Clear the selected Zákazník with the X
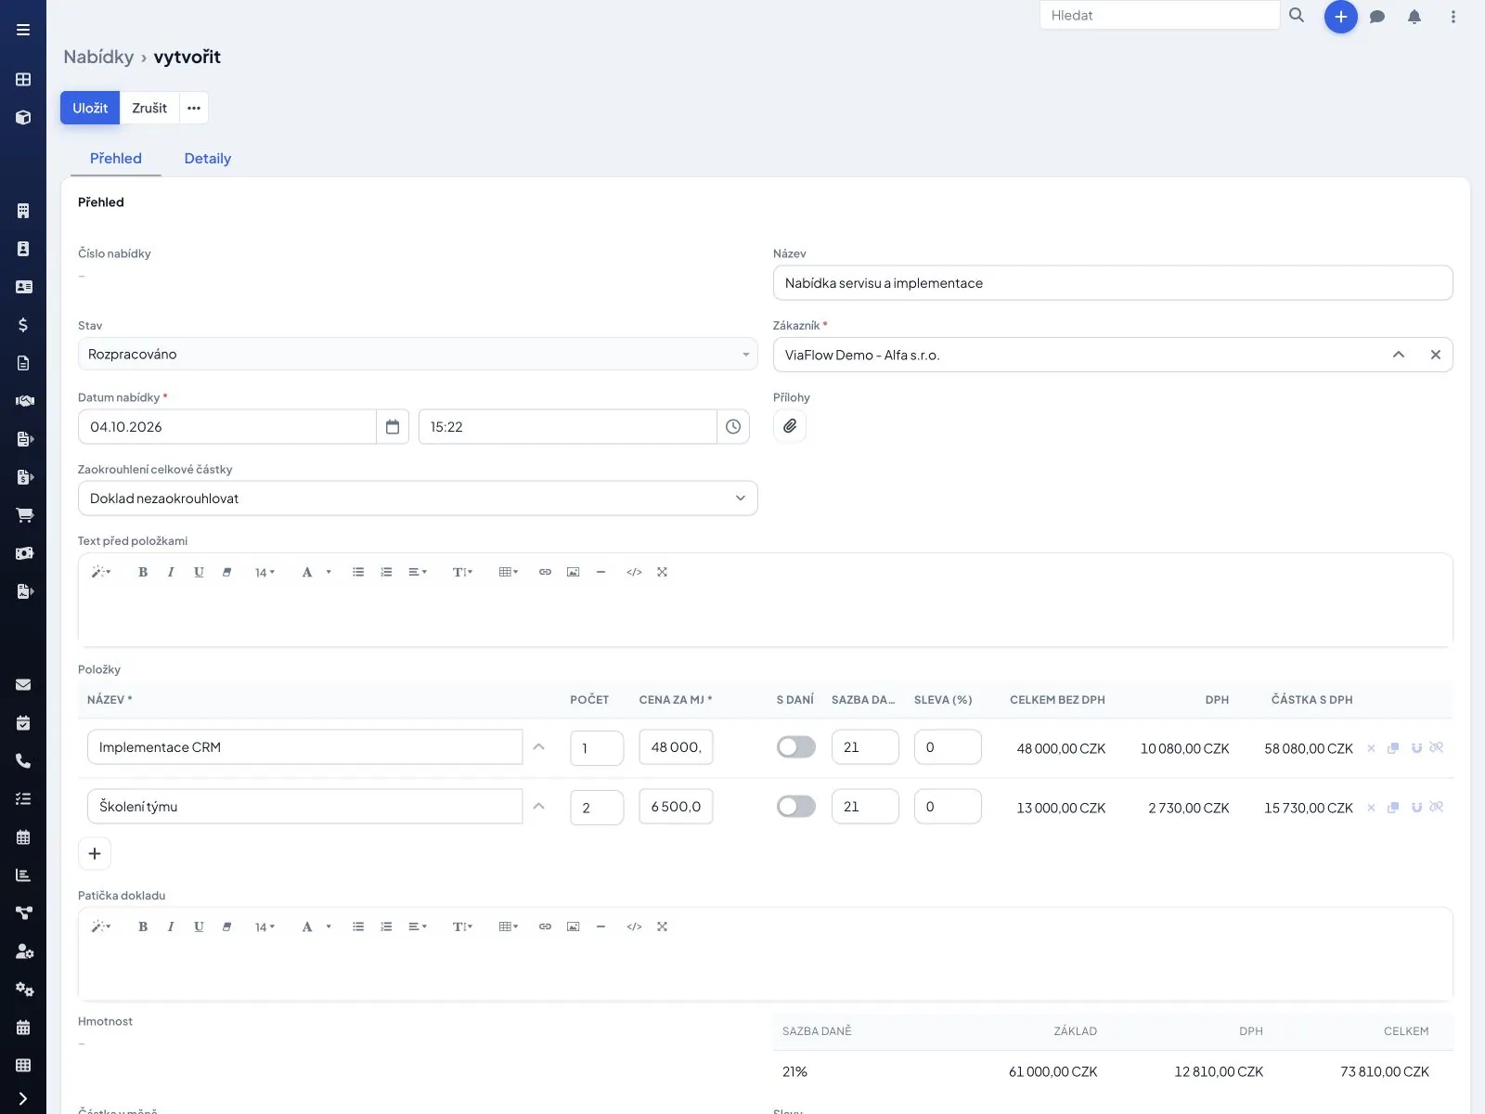 (1436, 355)
